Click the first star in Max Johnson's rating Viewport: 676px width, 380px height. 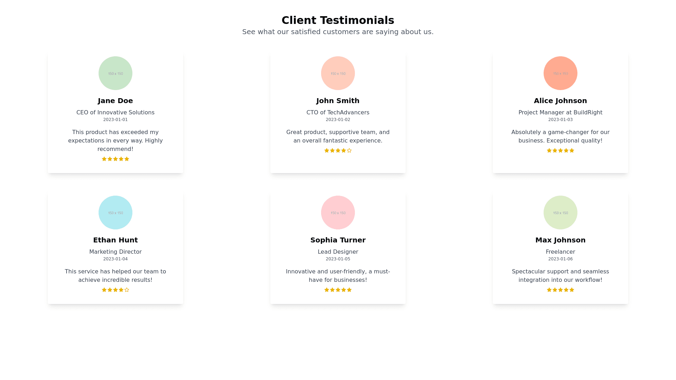(549, 290)
